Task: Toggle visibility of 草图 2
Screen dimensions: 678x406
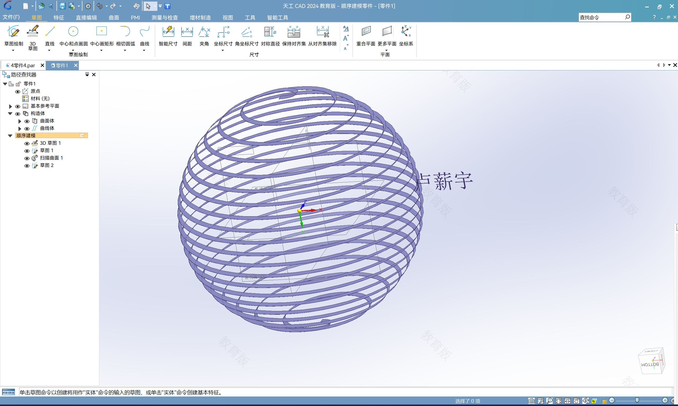Action: pyautogui.click(x=27, y=165)
